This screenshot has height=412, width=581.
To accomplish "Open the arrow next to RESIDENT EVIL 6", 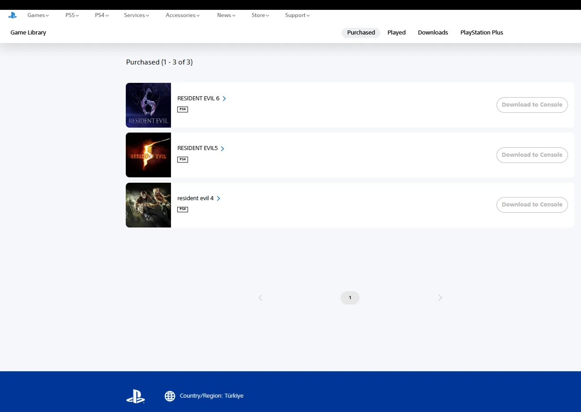I will (224, 99).
